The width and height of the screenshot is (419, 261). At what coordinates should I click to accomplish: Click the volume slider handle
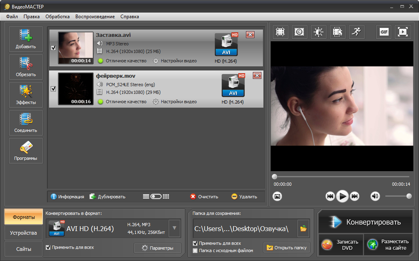tap(409, 196)
